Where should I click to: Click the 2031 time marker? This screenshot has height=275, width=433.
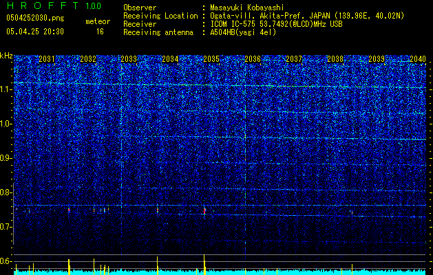click(x=47, y=59)
